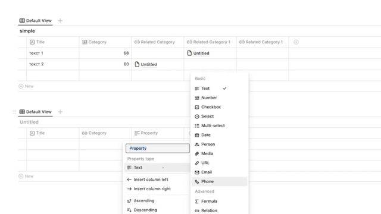
Task: Open the relation Category column header in Untitled table
Action: [105, 133]
